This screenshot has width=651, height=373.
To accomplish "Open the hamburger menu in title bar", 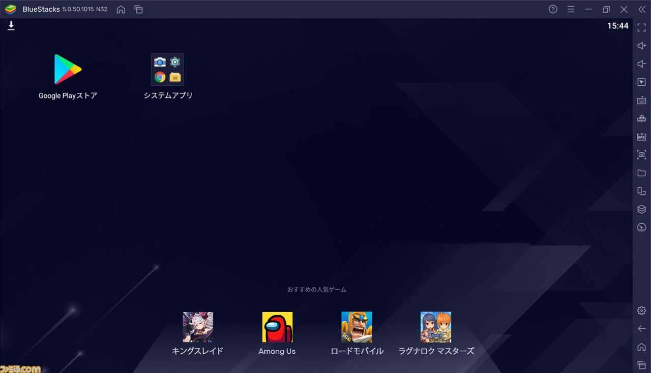I will (x=571, y=9).
